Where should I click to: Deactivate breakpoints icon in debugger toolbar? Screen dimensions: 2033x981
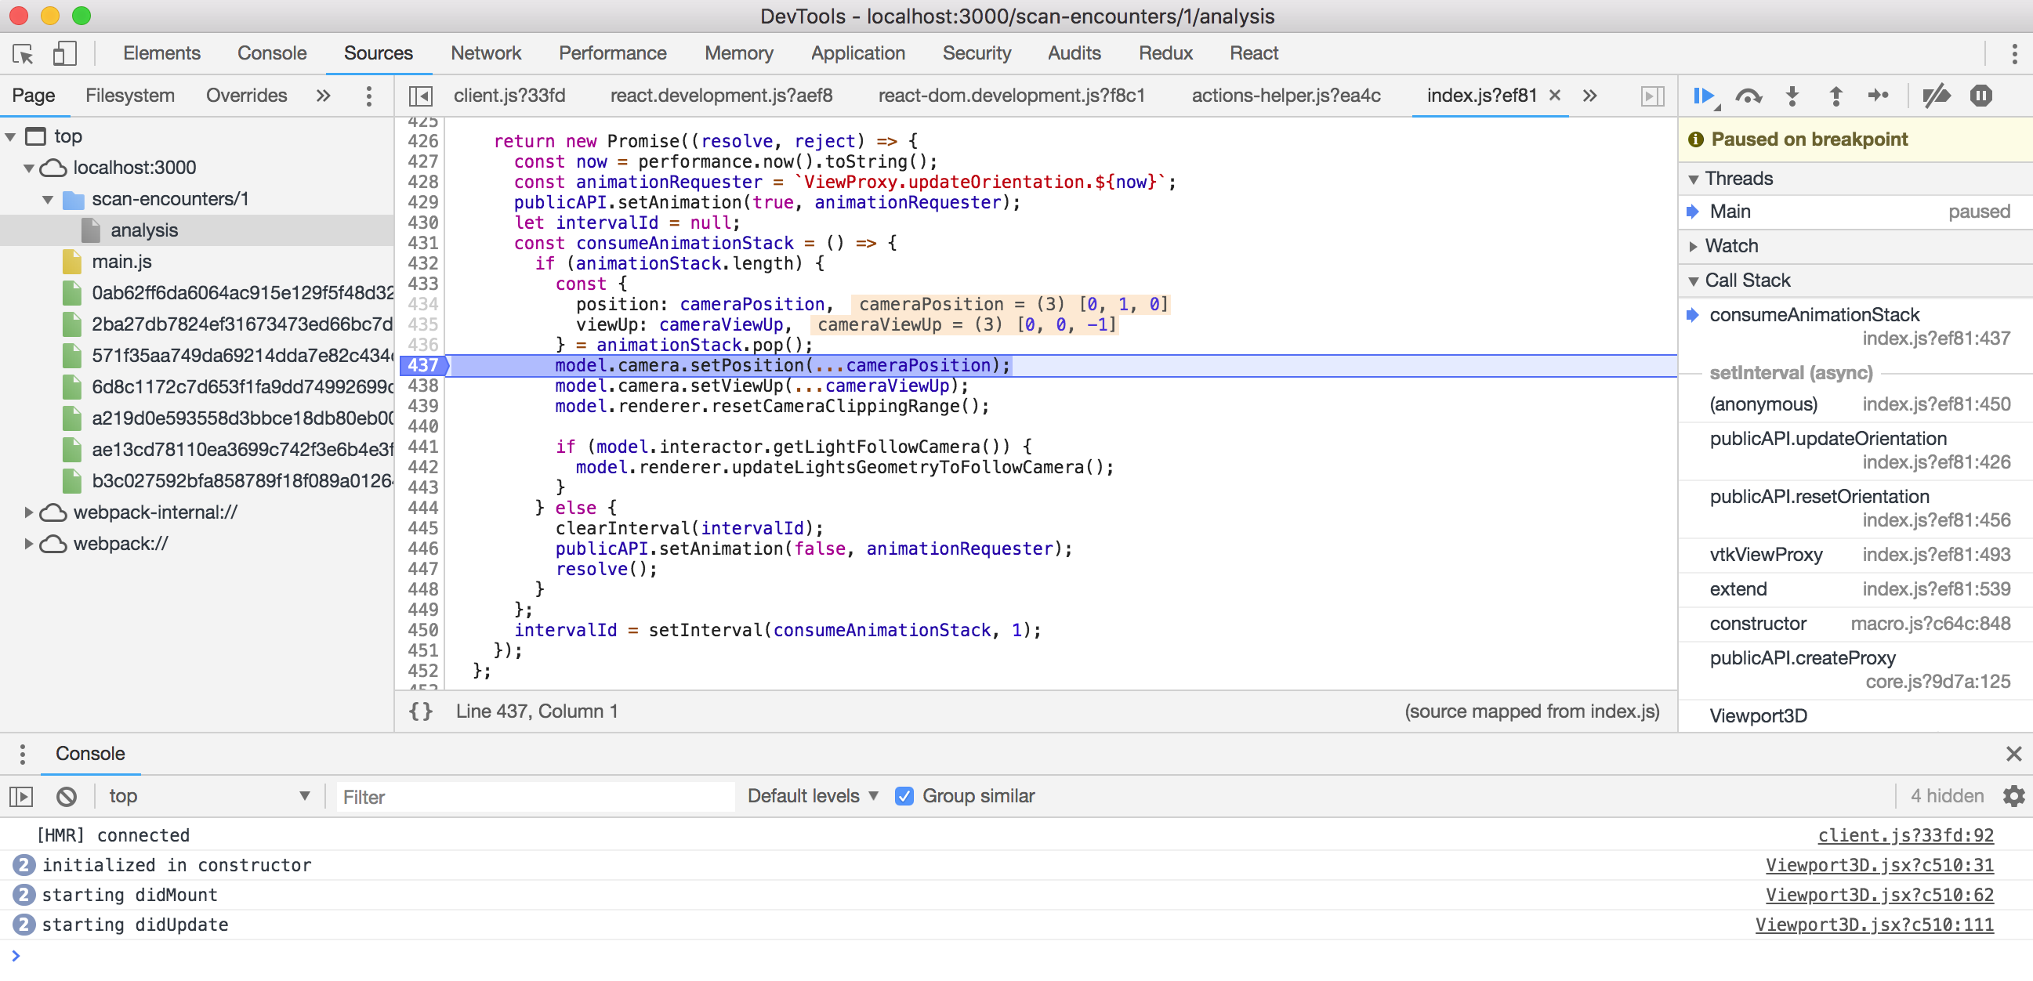pyautogui.click(x=1935, y=96)
